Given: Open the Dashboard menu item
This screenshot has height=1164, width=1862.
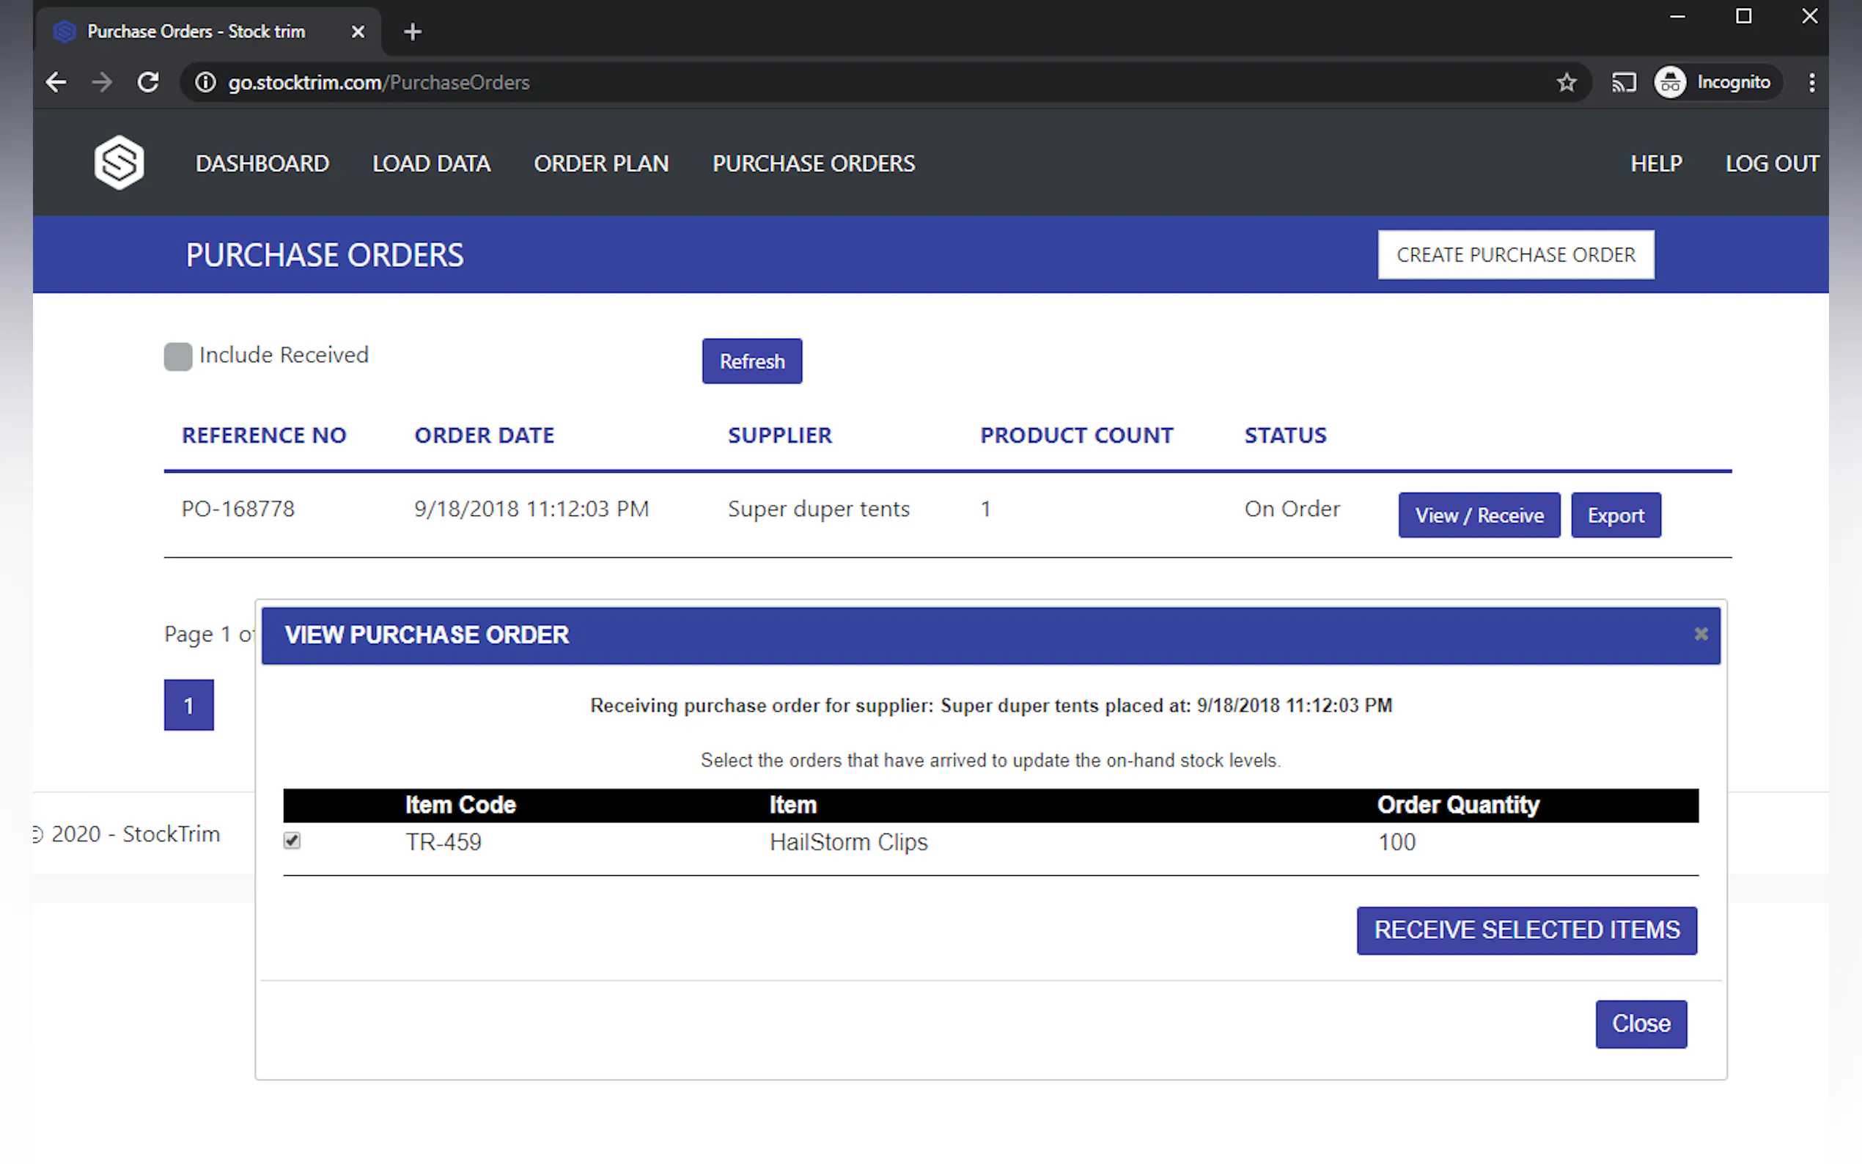Looking at the screenshot, I should coord(262,163).
